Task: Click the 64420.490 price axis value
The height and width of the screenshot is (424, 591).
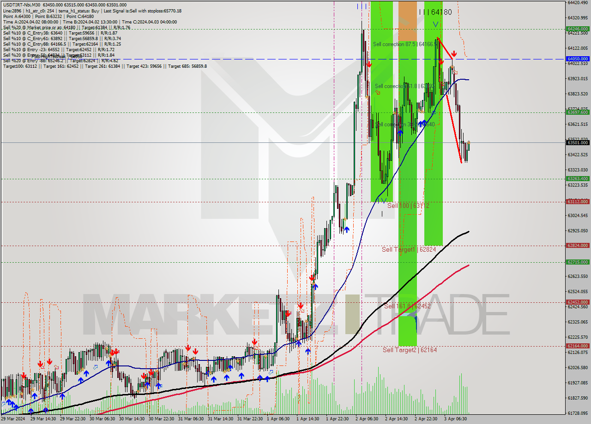Action: coord(578,2)
